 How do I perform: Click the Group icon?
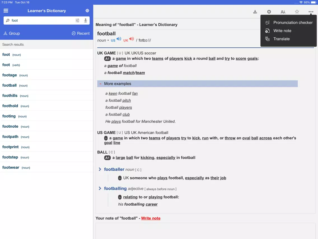coord(6,33)
